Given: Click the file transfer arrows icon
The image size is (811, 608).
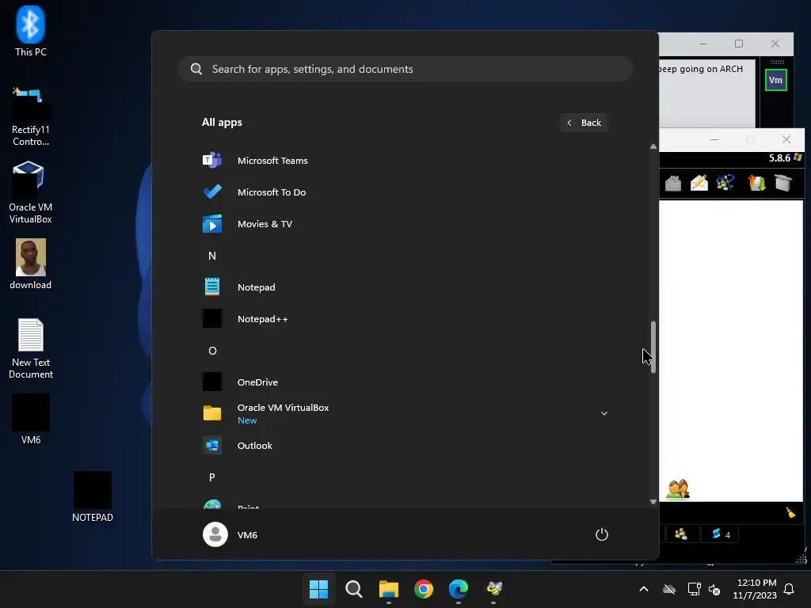Looking at the screenshot, I should click(x=756, y=183).
